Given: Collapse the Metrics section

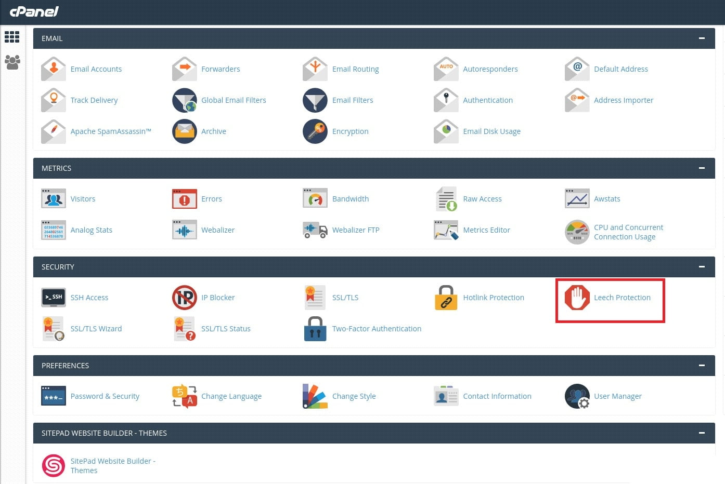Looking at the screenshot, I should 702,168.
